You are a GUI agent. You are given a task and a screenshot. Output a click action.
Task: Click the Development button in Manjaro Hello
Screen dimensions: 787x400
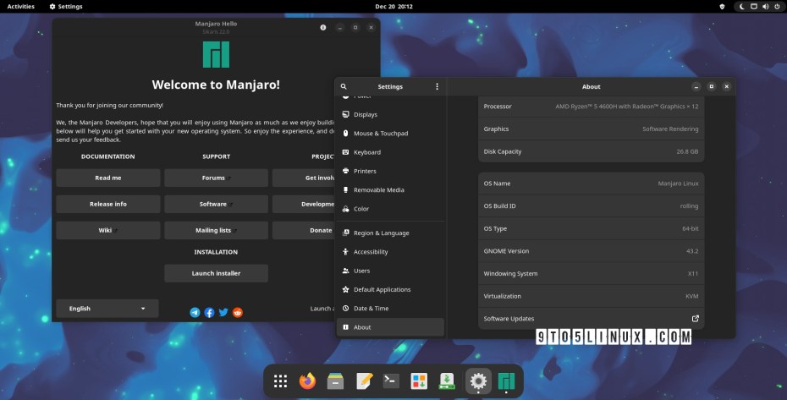304,205
